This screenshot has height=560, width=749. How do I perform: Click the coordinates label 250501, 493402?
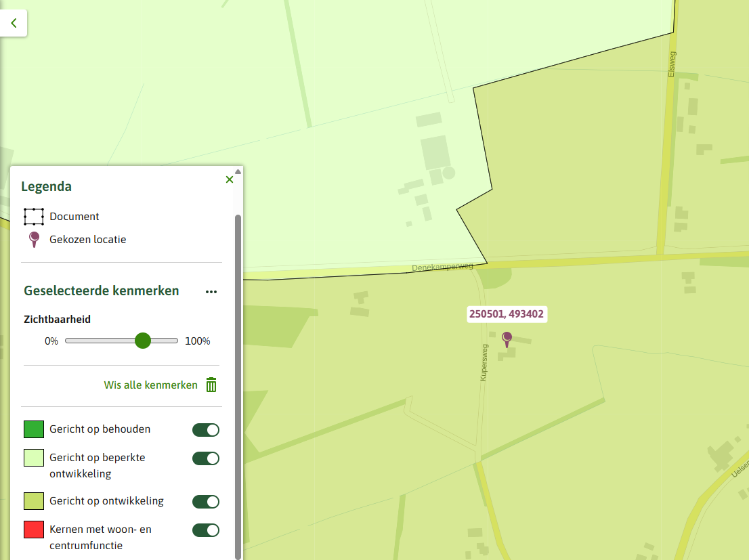(507, 314)
